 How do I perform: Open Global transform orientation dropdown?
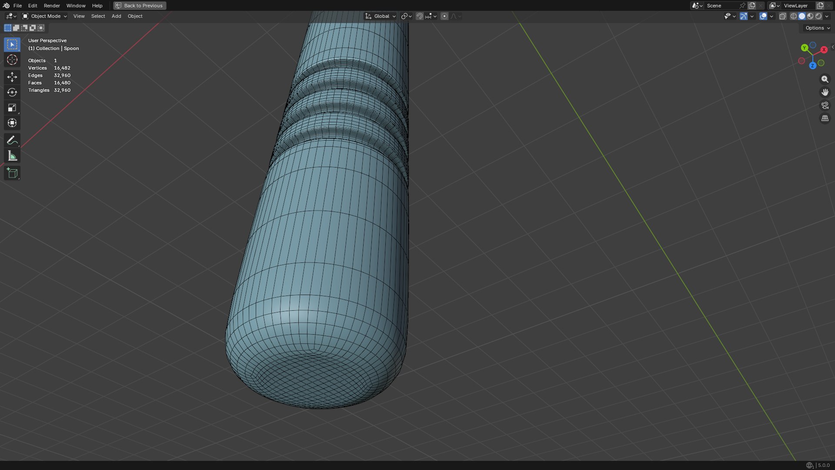pos(380,16)
